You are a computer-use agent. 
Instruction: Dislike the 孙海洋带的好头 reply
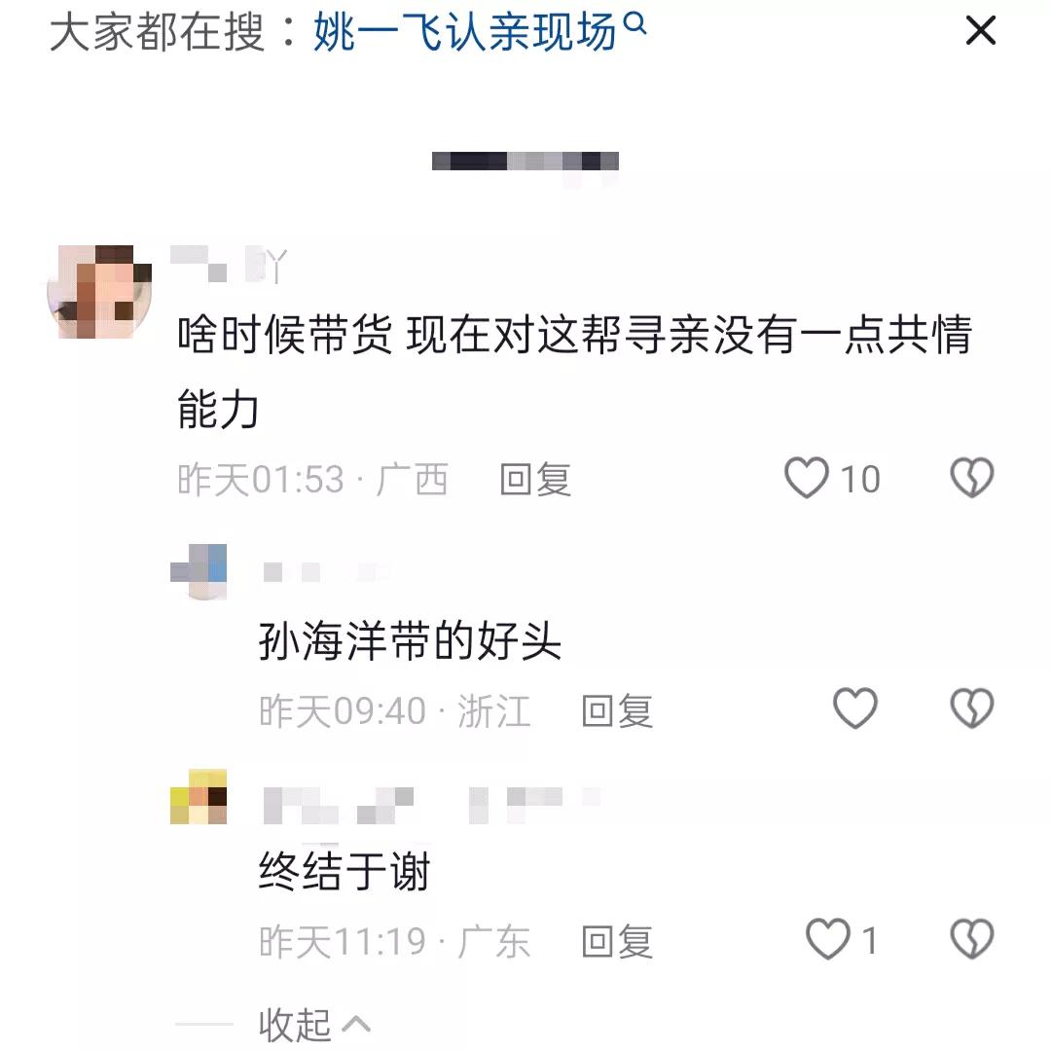(x=972, y=708)
